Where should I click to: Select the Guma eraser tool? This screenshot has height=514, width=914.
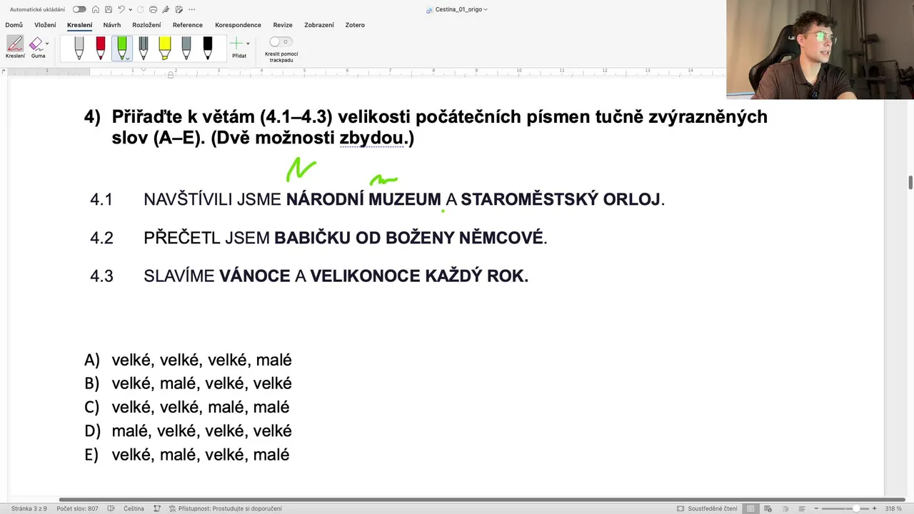click(36, 47)
